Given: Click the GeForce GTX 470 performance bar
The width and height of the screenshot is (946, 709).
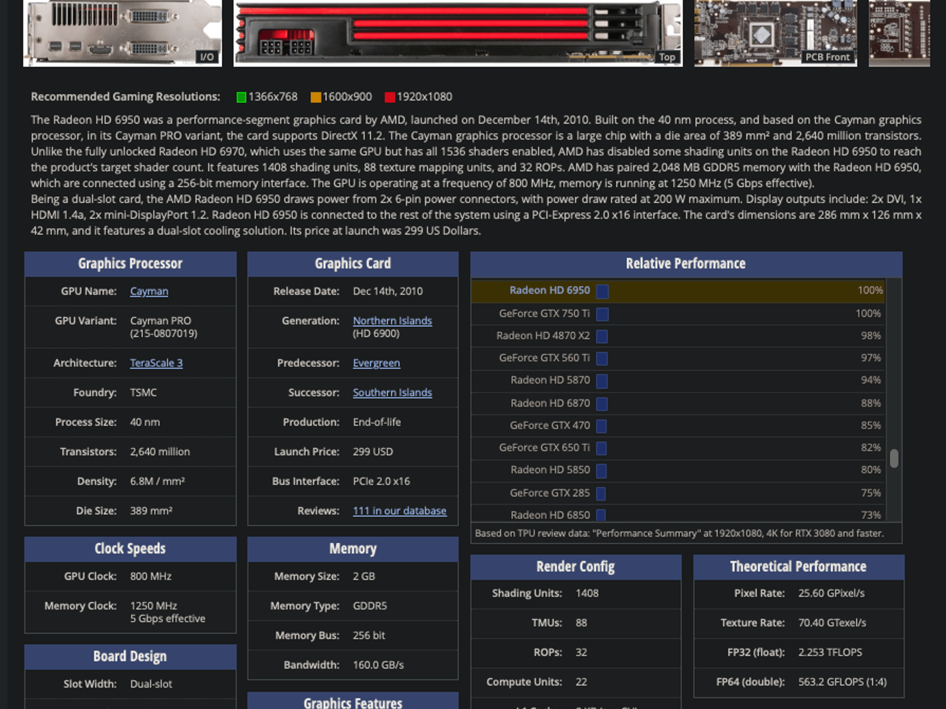Looking at the screenshot, I should click(601, 426).
